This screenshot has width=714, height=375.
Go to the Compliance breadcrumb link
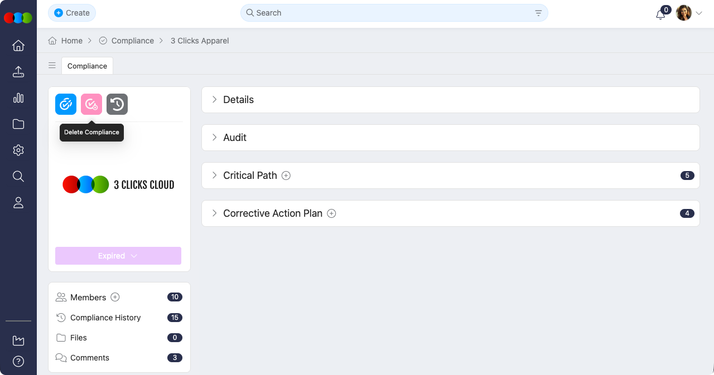132,41
